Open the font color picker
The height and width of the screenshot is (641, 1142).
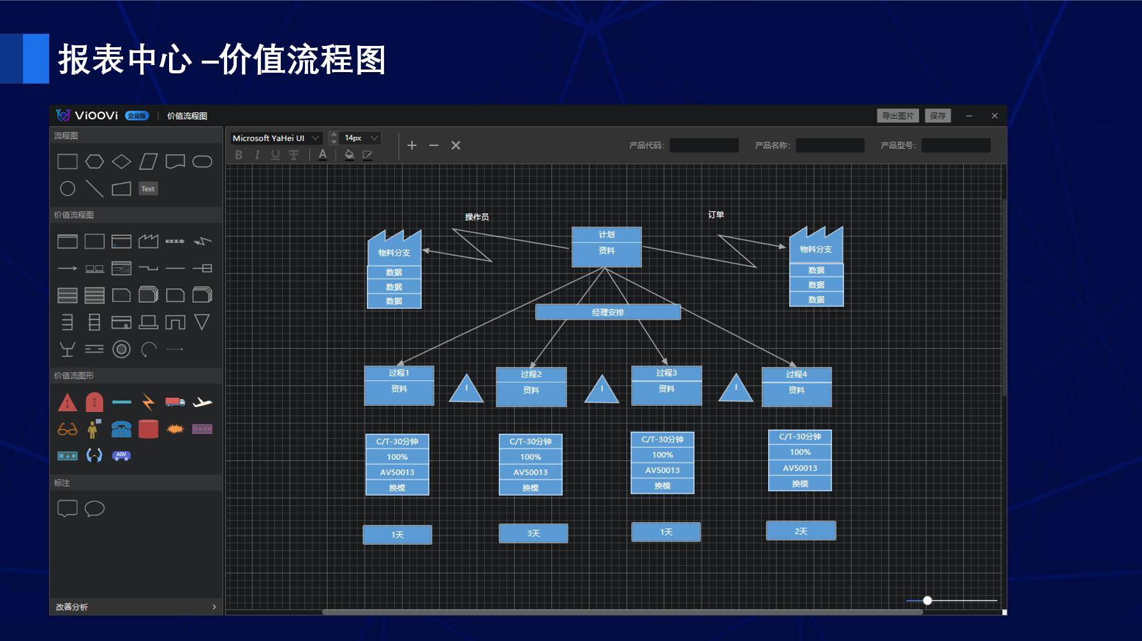(x=323, y=154)
